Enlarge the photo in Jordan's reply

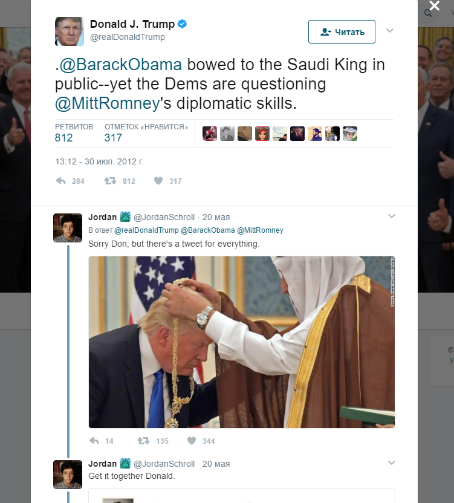point(242,342)
